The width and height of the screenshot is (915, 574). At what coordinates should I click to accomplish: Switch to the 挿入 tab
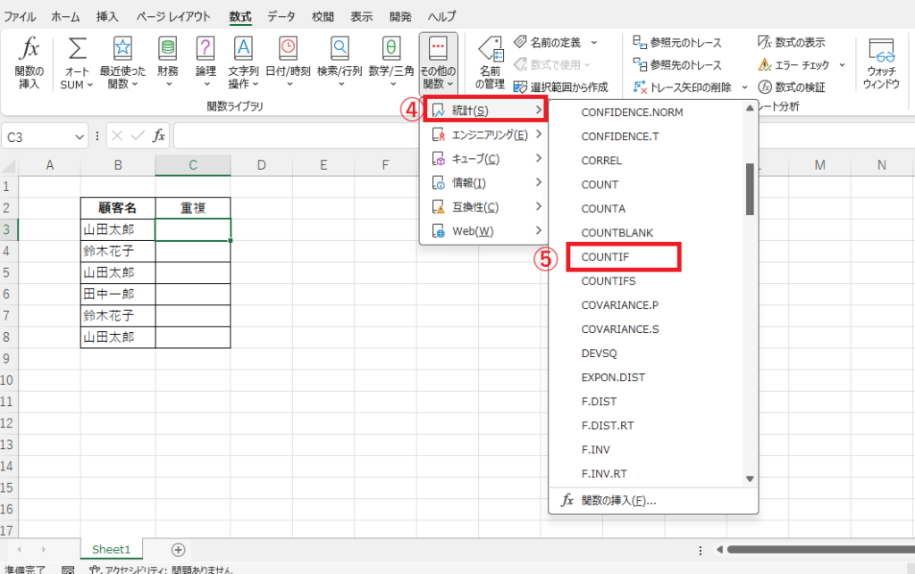pos(107,17)
